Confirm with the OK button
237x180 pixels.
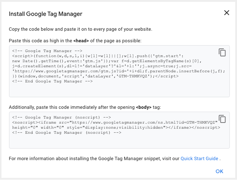pyautogui.click(x=219, y=171)
